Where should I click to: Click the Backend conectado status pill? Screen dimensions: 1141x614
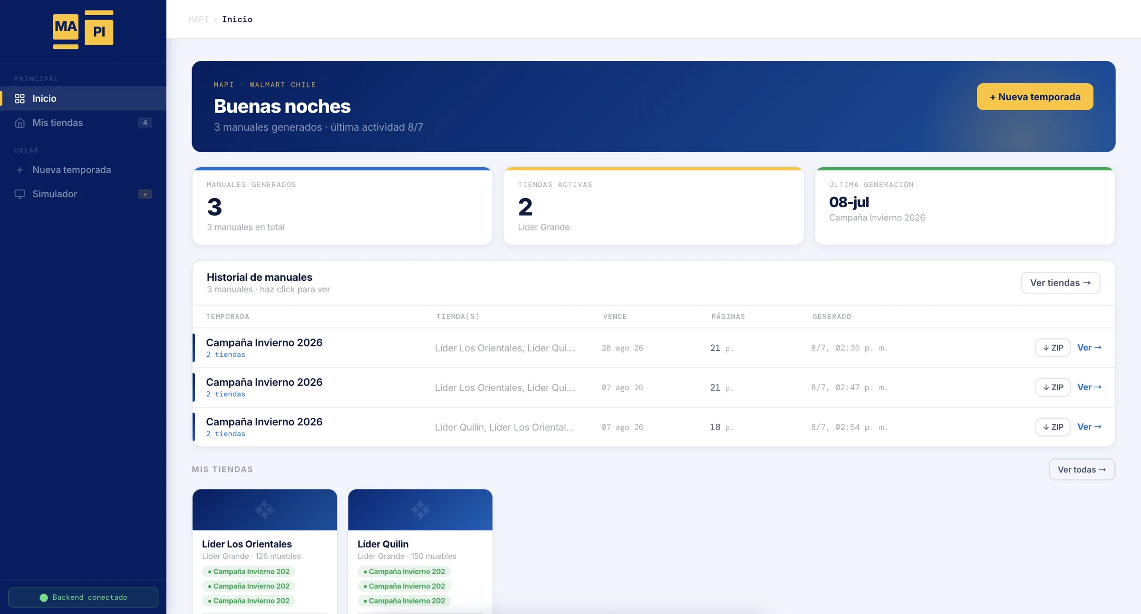coord(83,597)
